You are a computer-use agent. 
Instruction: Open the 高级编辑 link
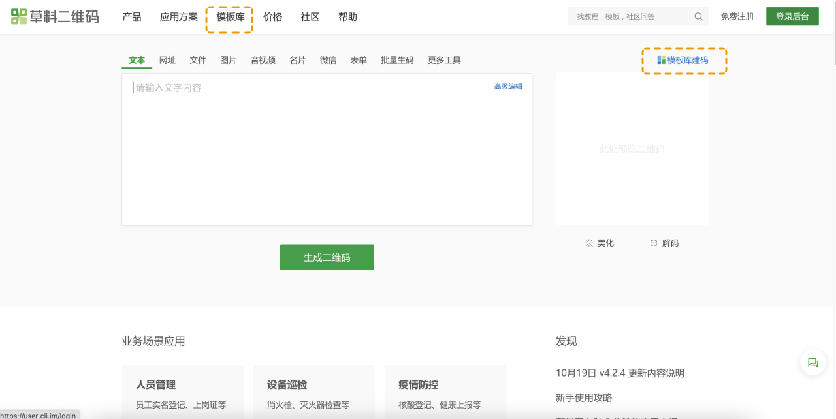pyautogui.click(x=508, y=86)
